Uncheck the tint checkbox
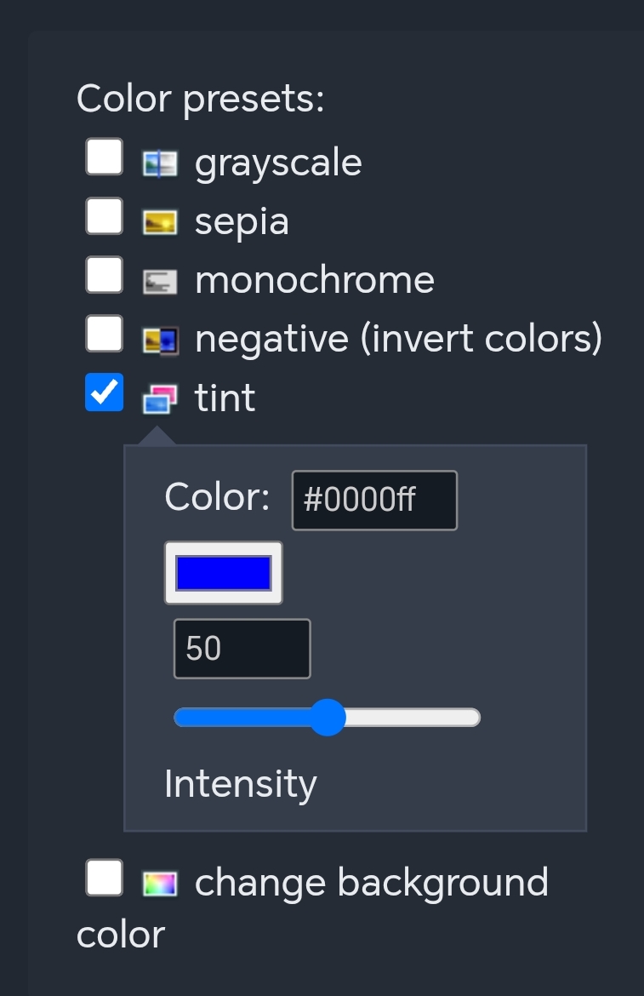 (105, 392)
